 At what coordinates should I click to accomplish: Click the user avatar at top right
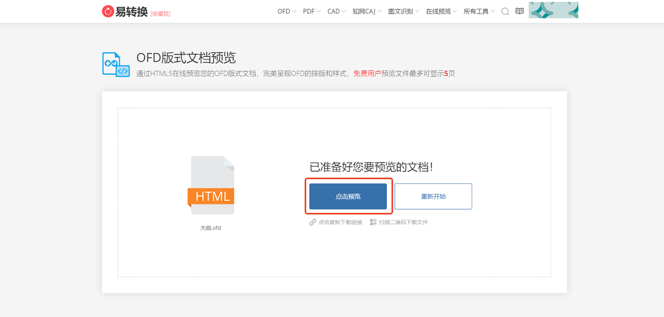(x=553, y=10)
